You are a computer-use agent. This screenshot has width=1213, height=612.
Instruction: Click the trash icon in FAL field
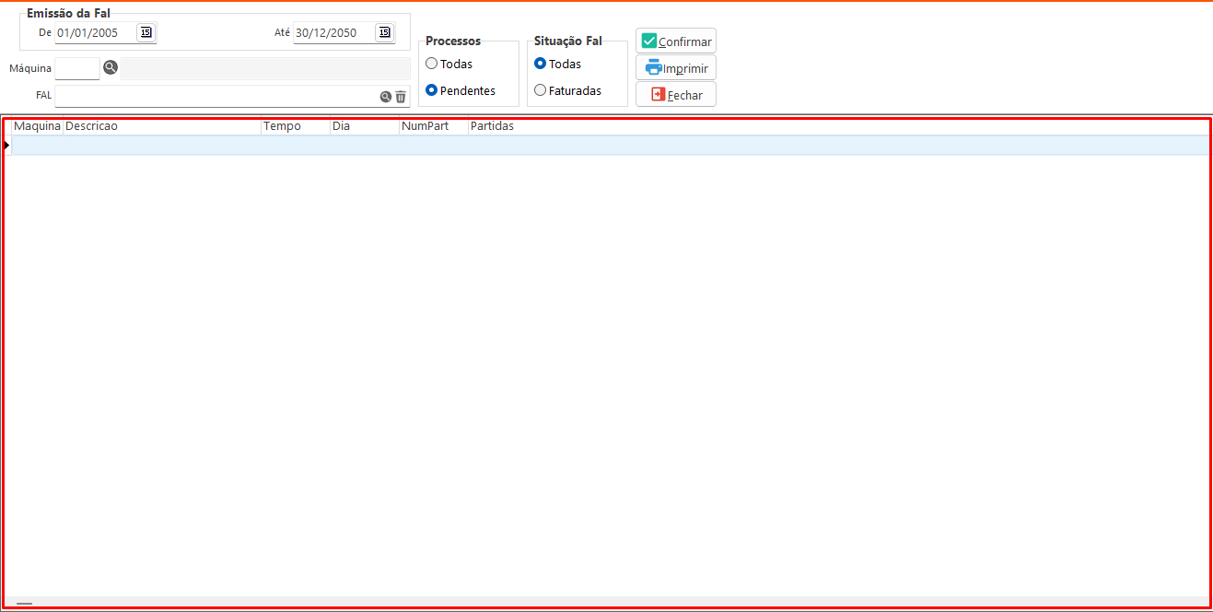(401, 96)
